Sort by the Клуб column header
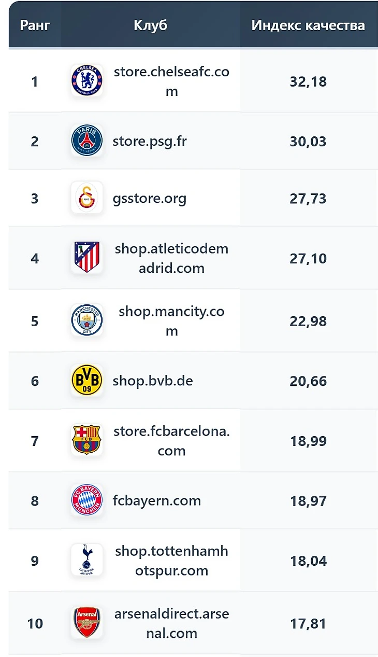This screenshot has height=657, width=378. 150,25
